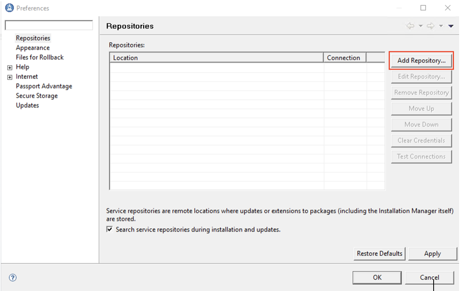
Task: Dismiss dialog with Cancel button
Action: 429,277
